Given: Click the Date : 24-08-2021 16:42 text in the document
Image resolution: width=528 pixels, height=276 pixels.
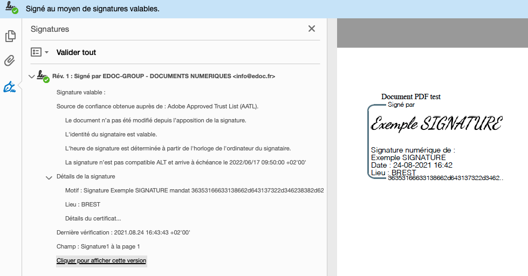Looking at the screenshot, I should click(412, 165).
